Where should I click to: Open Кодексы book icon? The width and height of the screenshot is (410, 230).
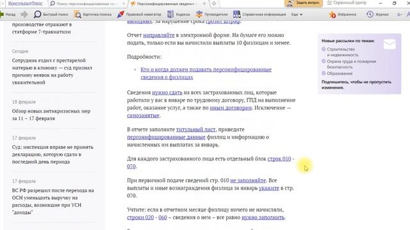170,14
